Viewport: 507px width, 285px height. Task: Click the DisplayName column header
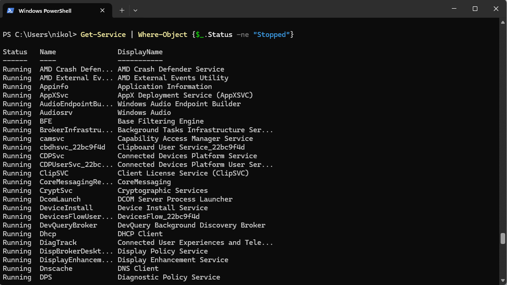pyautogui.click(x=140, y=52)
